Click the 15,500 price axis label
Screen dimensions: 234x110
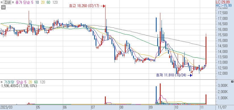pyautogui.click(x=223, y=35)
